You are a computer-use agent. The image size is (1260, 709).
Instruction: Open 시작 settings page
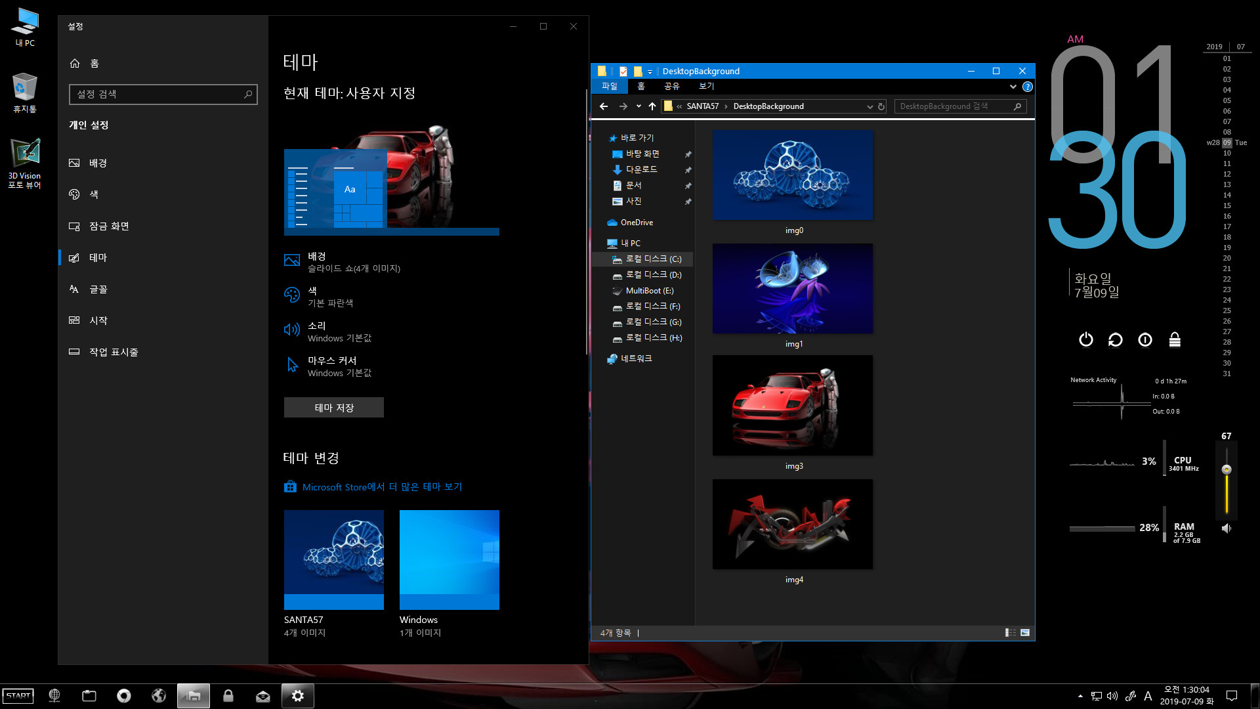pos(163,320)
